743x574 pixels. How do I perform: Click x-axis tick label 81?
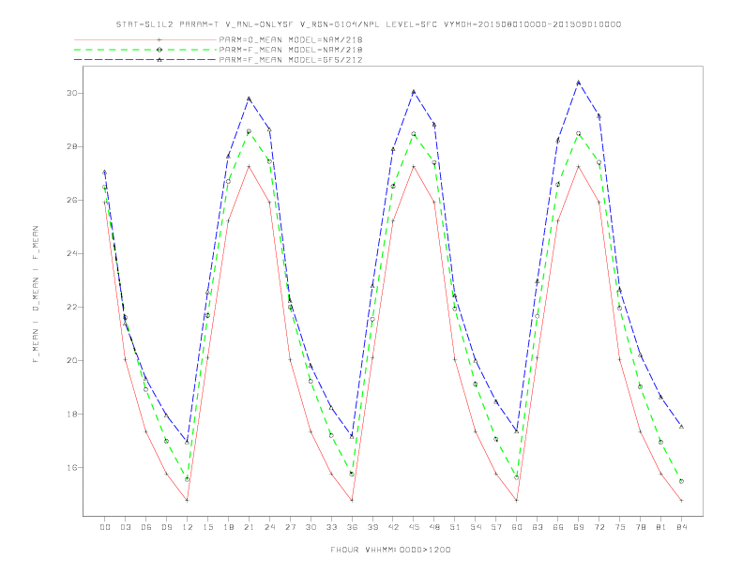pos(661,527)
